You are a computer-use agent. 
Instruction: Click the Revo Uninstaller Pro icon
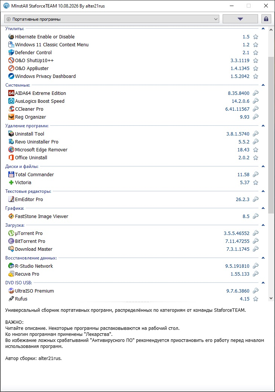[x=11, y=142]
